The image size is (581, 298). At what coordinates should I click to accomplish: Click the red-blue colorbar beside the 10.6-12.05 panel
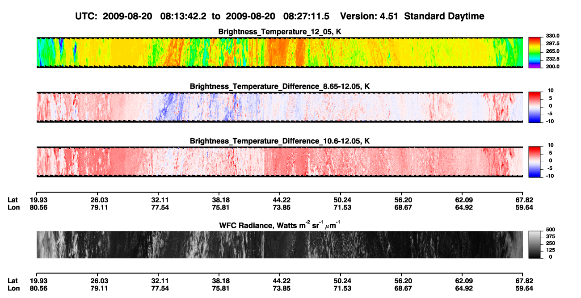[535, 162]
